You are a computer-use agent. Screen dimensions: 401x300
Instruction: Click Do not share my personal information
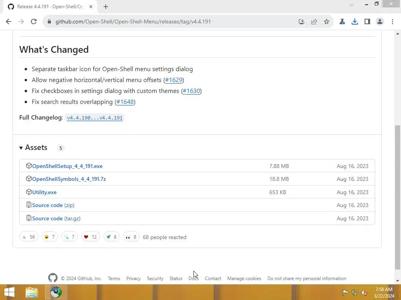[x=307, y=279]
